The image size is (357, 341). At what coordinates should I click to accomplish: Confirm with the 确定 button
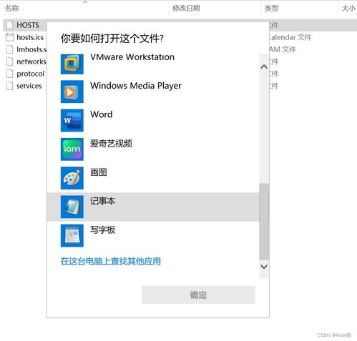pos(198,295)
